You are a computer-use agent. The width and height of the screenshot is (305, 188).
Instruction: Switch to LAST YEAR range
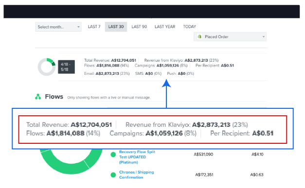pos(165,27)
